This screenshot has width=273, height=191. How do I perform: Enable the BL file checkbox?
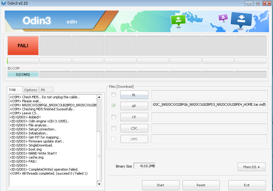(114, 95)
